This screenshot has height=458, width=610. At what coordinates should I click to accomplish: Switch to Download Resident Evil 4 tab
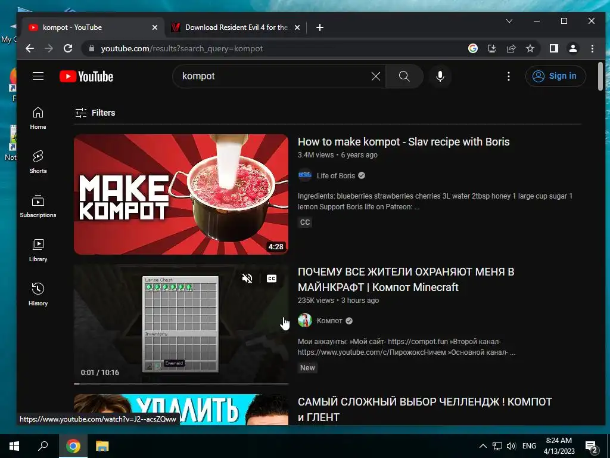[x=236, y=27]
